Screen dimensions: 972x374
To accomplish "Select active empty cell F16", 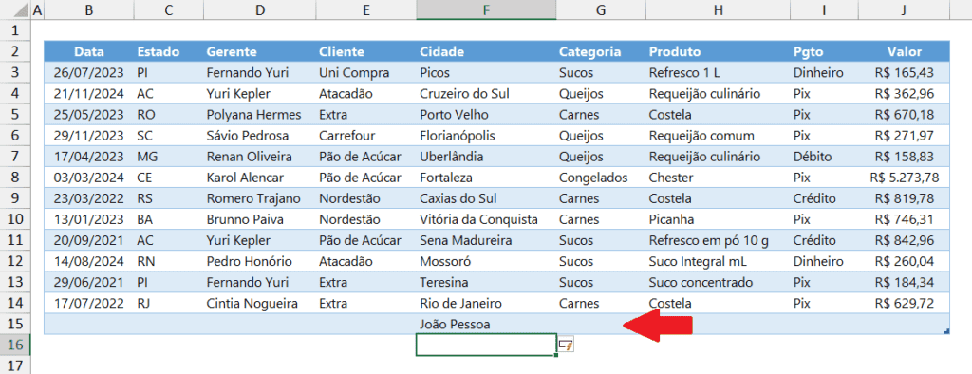I will click(486, 345).
